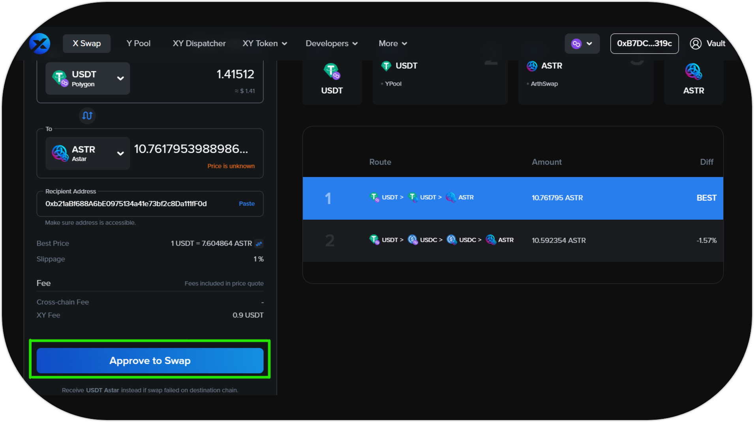Click the XY Finance logo icon

pyautogui.click(x=39, y=43)
